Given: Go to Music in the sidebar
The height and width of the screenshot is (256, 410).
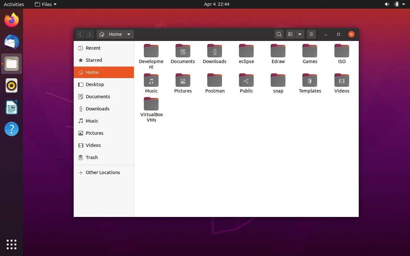Looking at the screenshot, I should click(104, 121).
